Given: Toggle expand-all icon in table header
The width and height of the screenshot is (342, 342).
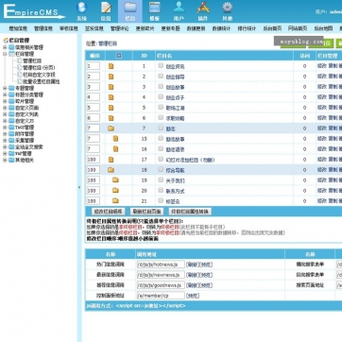Looking at the screenshot, I should point(119,56).
